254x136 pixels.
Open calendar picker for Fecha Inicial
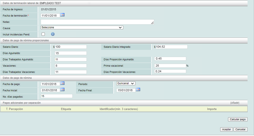pyautogui.click(x=62, y=89)
